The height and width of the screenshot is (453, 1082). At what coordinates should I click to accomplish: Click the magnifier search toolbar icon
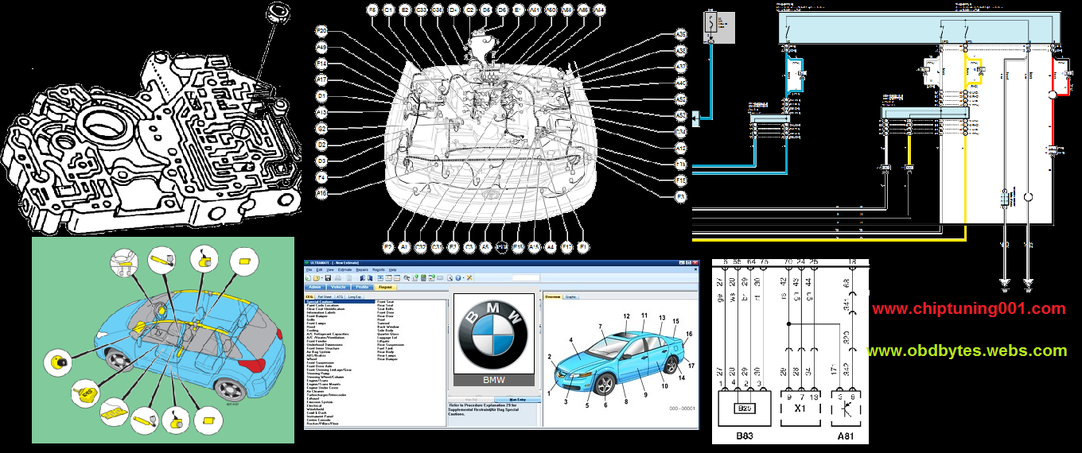[x=407, y=277]
